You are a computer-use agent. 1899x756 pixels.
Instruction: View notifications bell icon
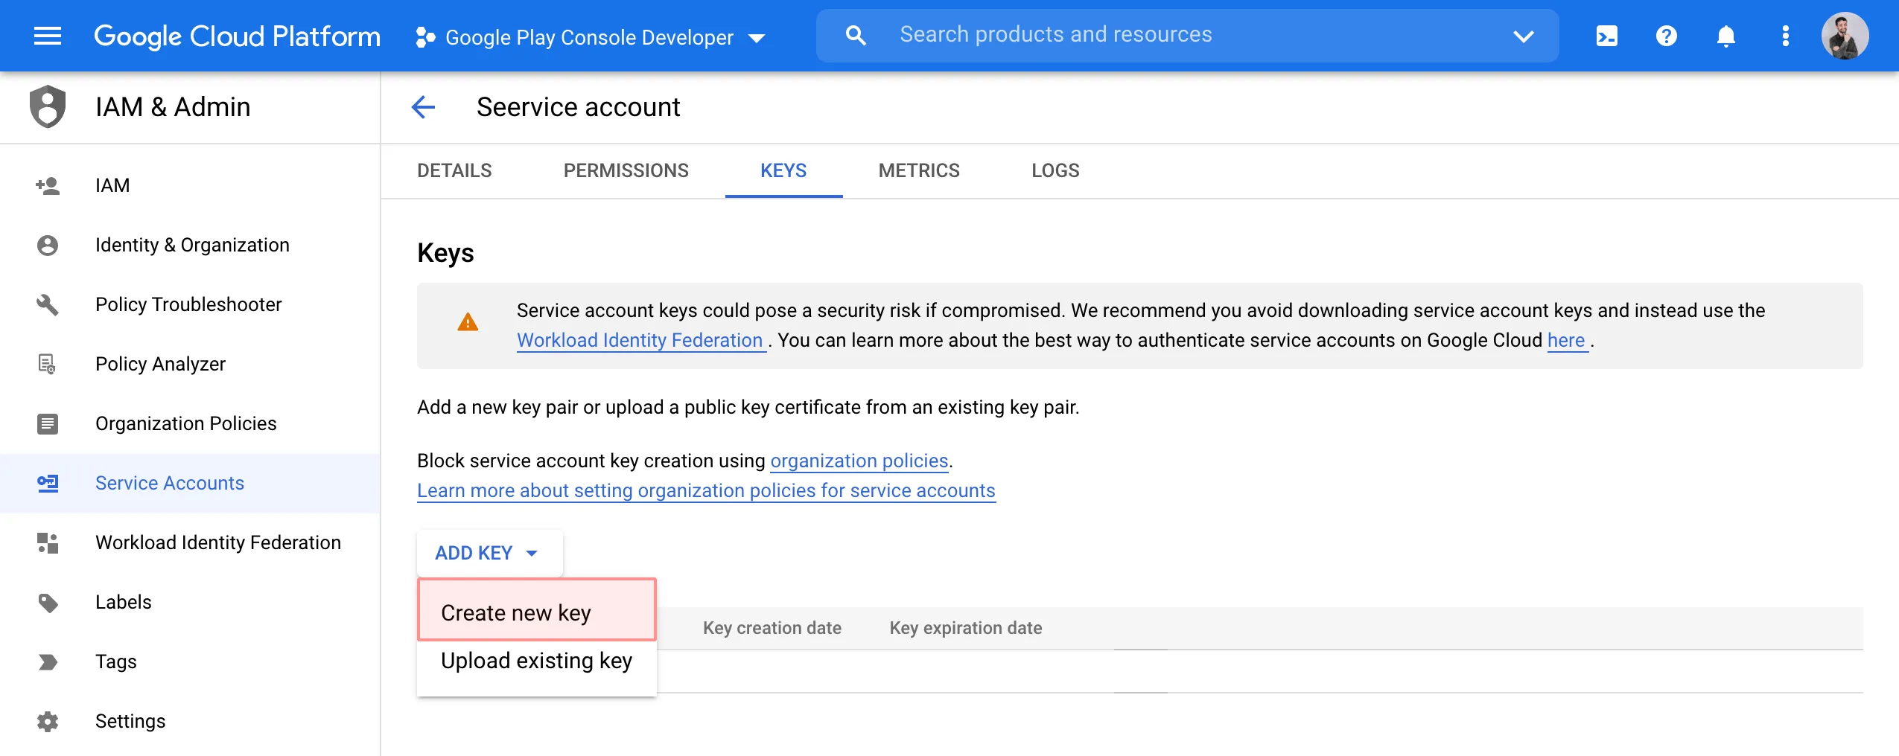coord(1725,36)
